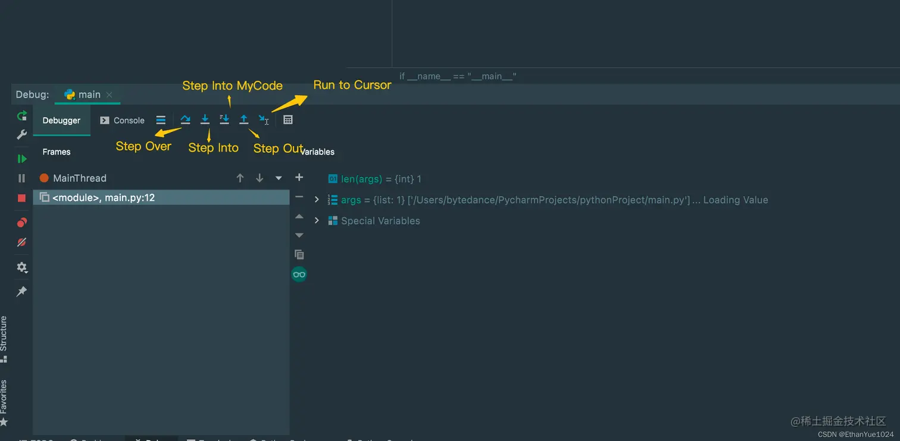Remove watch with the minus icon
Viewport: 900px width, 441px height.
299,197
